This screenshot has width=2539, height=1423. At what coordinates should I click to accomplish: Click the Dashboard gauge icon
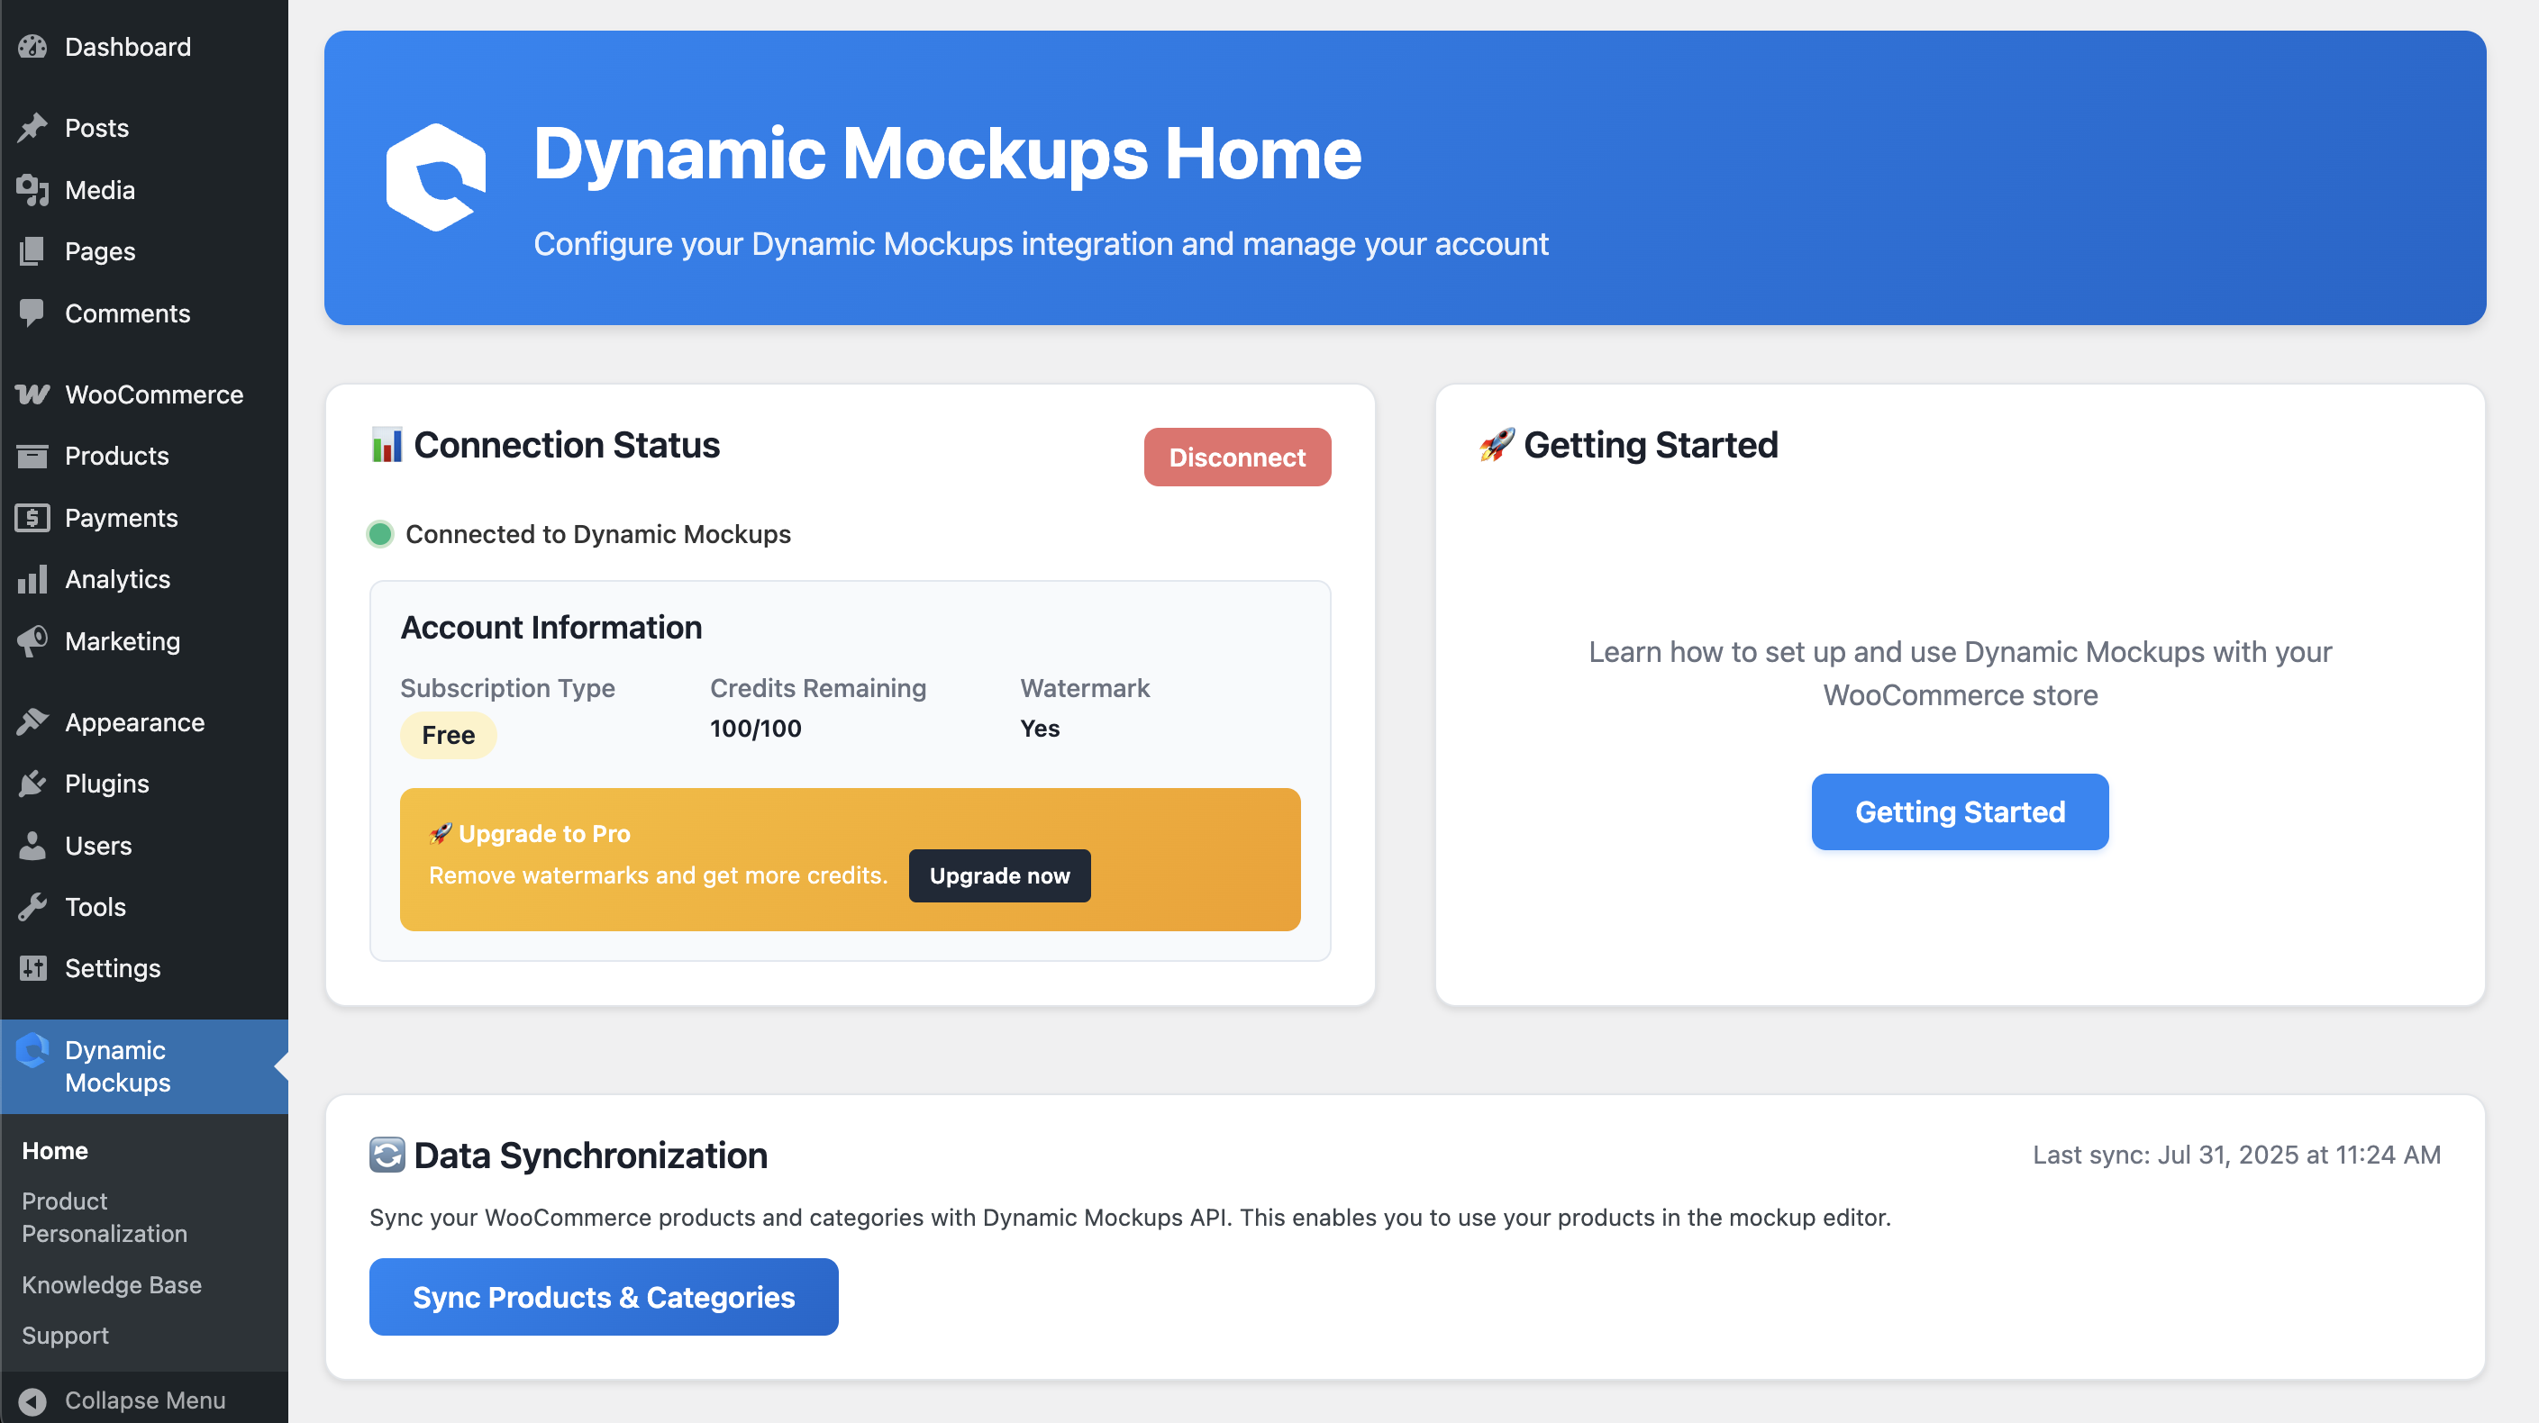(32, 46)
